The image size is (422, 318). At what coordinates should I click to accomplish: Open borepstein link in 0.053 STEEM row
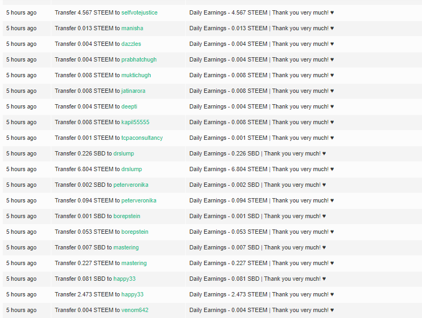[135, 232]
